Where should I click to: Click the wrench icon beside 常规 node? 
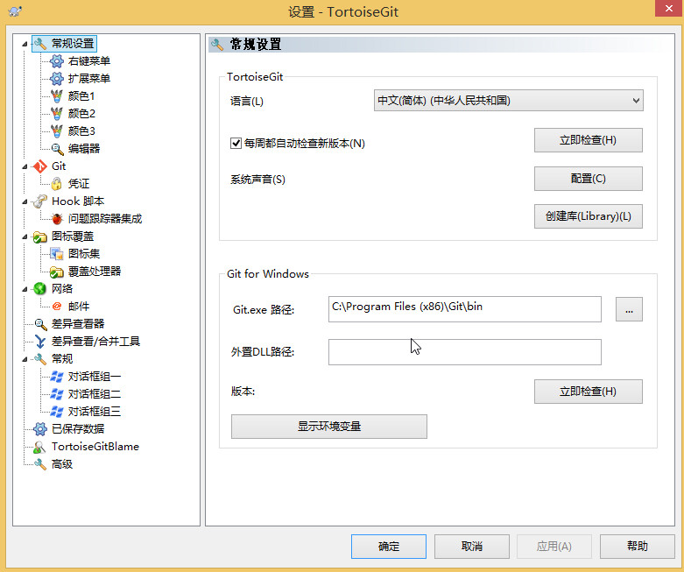point(40,359)
